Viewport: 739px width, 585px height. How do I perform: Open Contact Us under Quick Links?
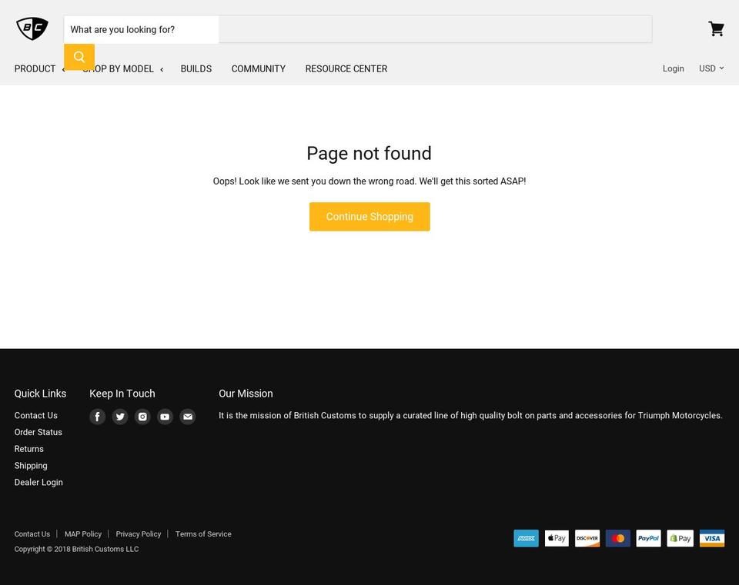(x=36, y=416)
